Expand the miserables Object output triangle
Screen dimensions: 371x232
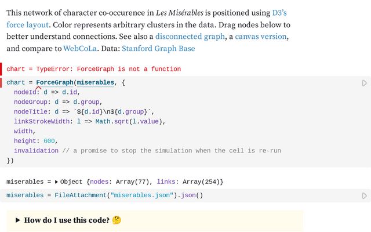56,182
